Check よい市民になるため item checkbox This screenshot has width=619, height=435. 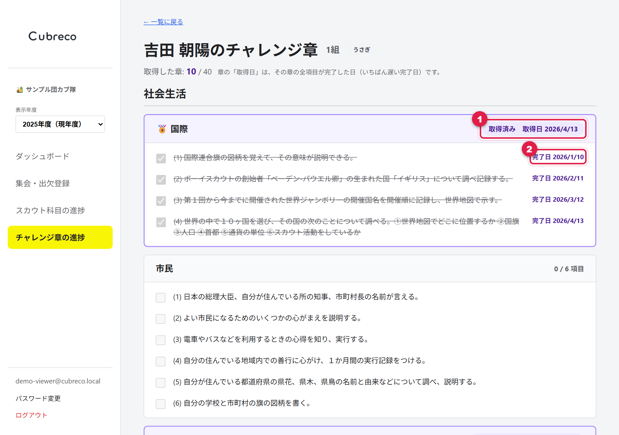pos(161,319)
